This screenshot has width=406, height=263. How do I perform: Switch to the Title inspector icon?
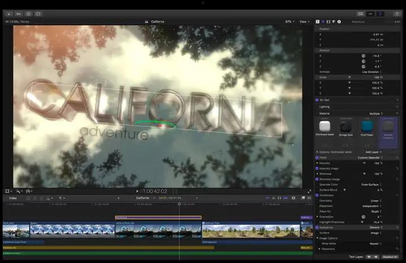[317, 22]
